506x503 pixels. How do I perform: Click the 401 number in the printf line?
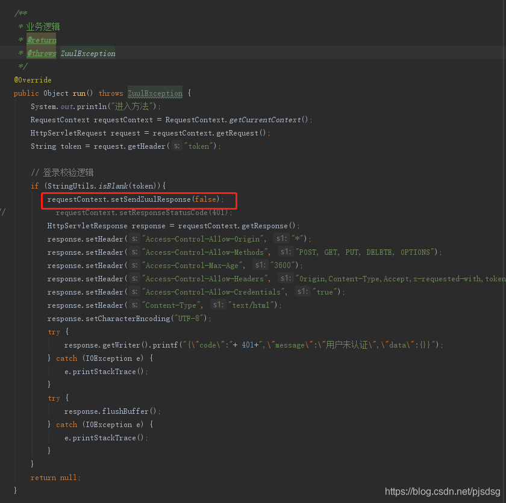pyautogui.click(x=248, y=345)
